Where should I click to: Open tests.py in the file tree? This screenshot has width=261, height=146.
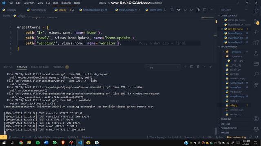click(x=234, y=101)
